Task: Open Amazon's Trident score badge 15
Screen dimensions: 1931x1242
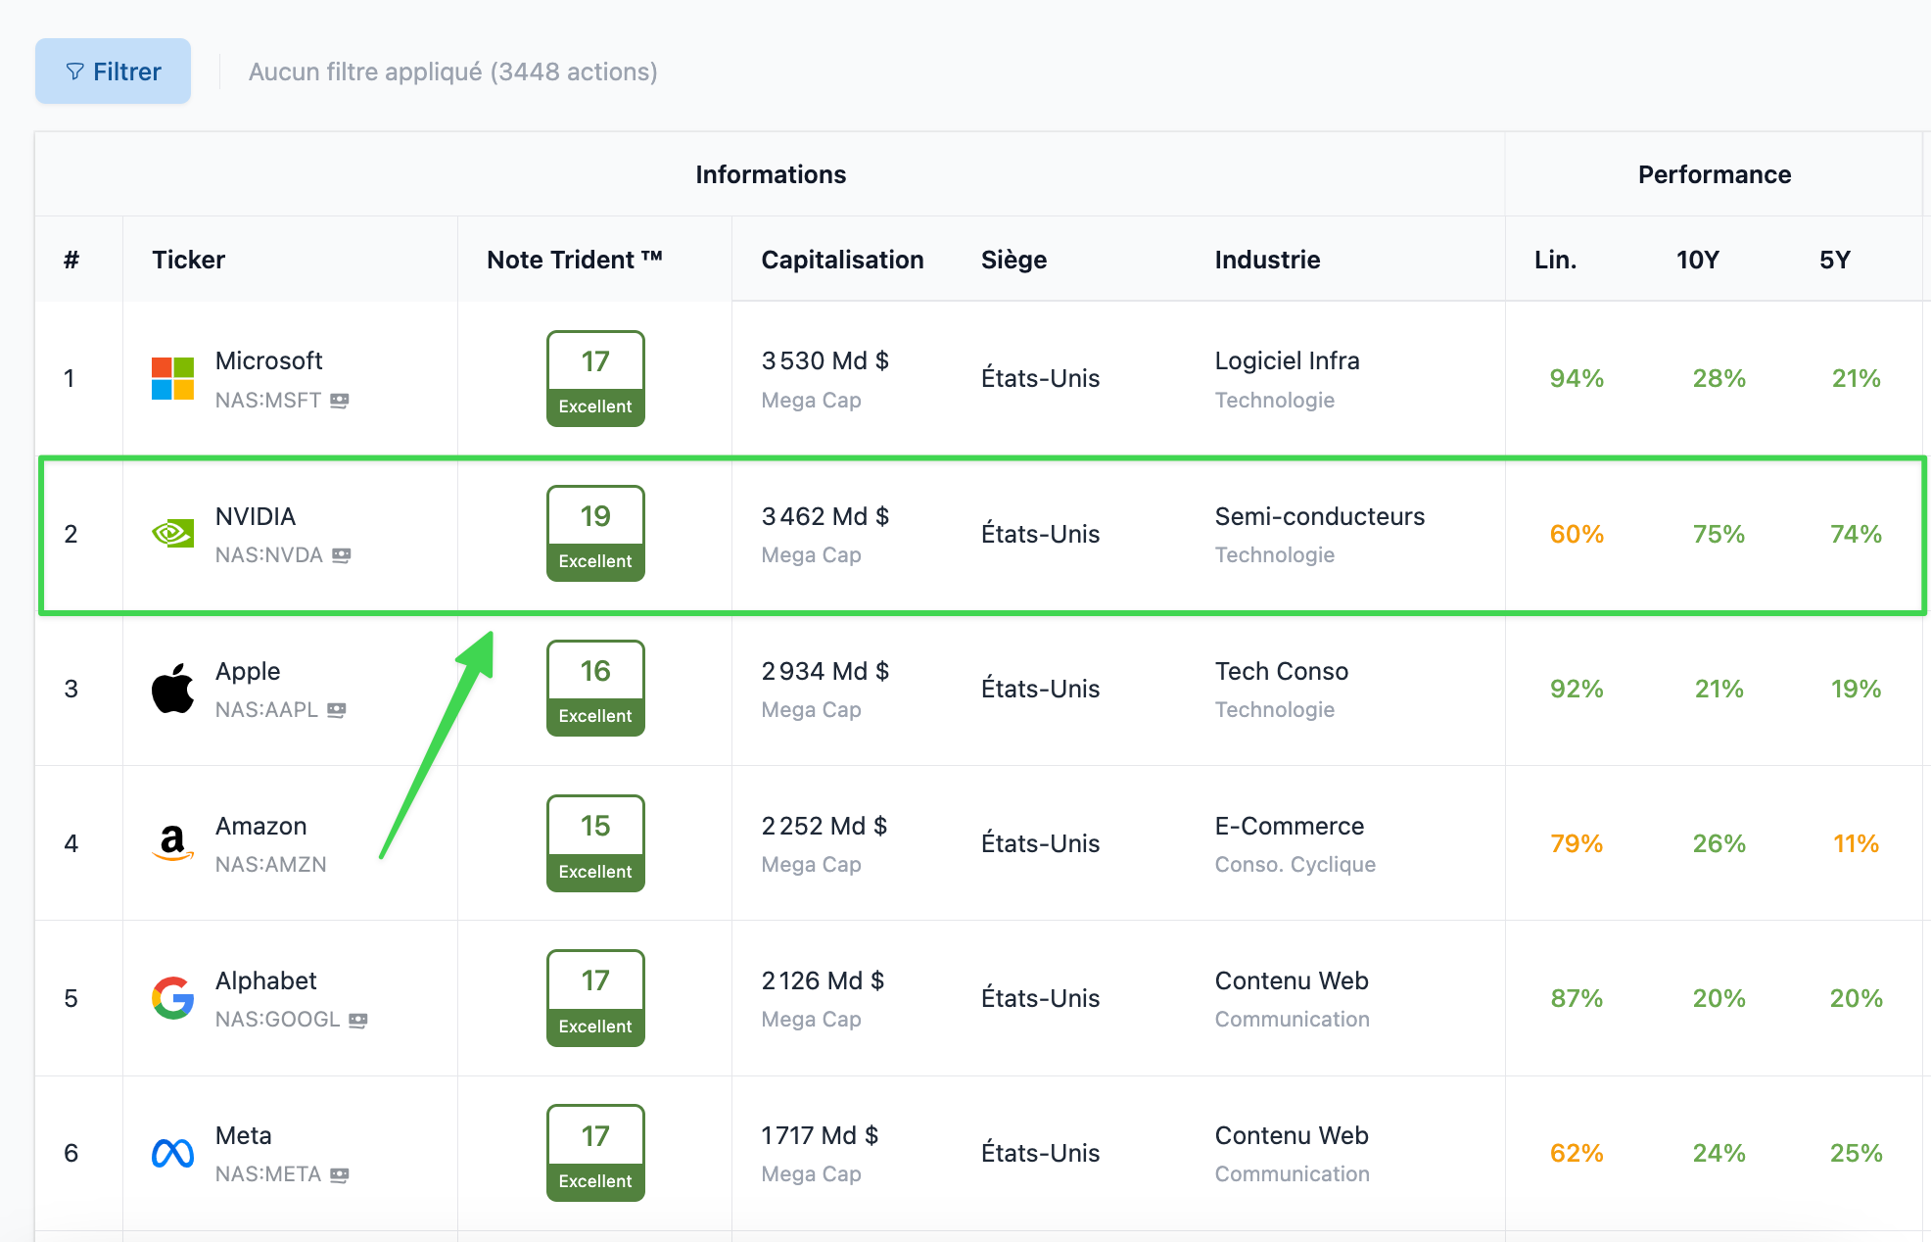Action: point(595,842)
